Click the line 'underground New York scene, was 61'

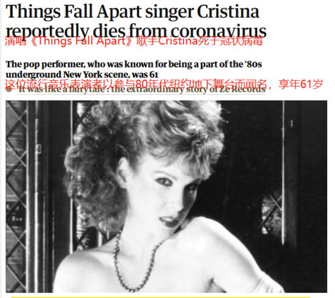point(82,75)
